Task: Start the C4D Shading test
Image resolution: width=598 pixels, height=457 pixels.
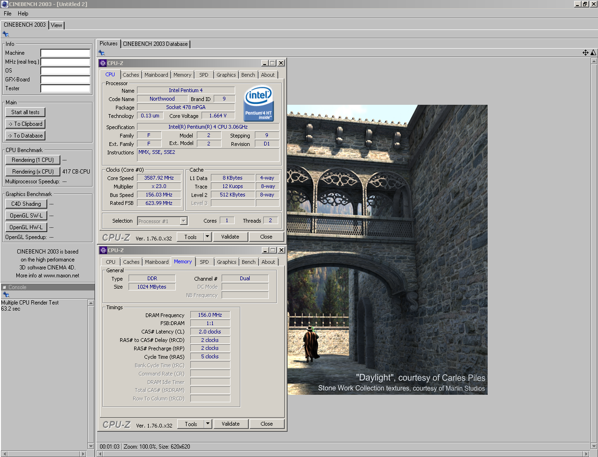Action: pyautogui.click(x=26, y=204)
